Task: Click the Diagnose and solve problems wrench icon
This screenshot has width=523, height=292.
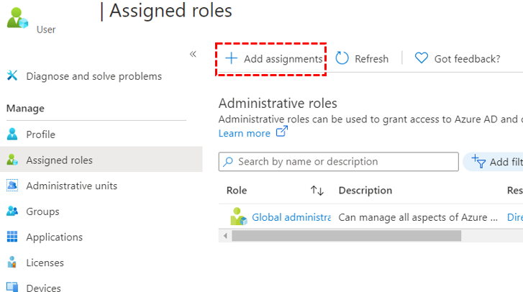Action: 12,76
